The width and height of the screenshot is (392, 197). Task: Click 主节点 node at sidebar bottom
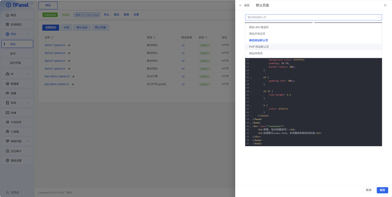[13, 193]
